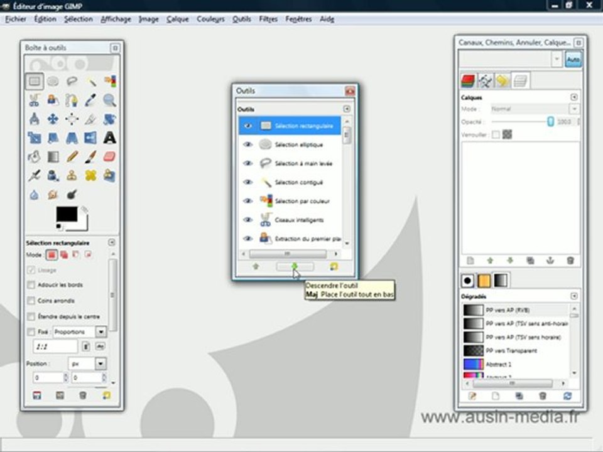This screenshot has height=452, width=603.
Task: Select the Zoom magnifier tool
Action: point(109,100)
